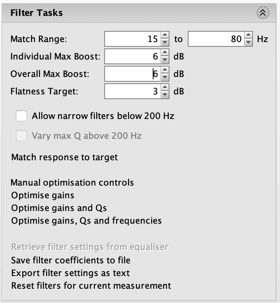Viewport: 280px width, 303px height.
Task: Increase Overall Max Boost value
Action: [x=165, y=70]
